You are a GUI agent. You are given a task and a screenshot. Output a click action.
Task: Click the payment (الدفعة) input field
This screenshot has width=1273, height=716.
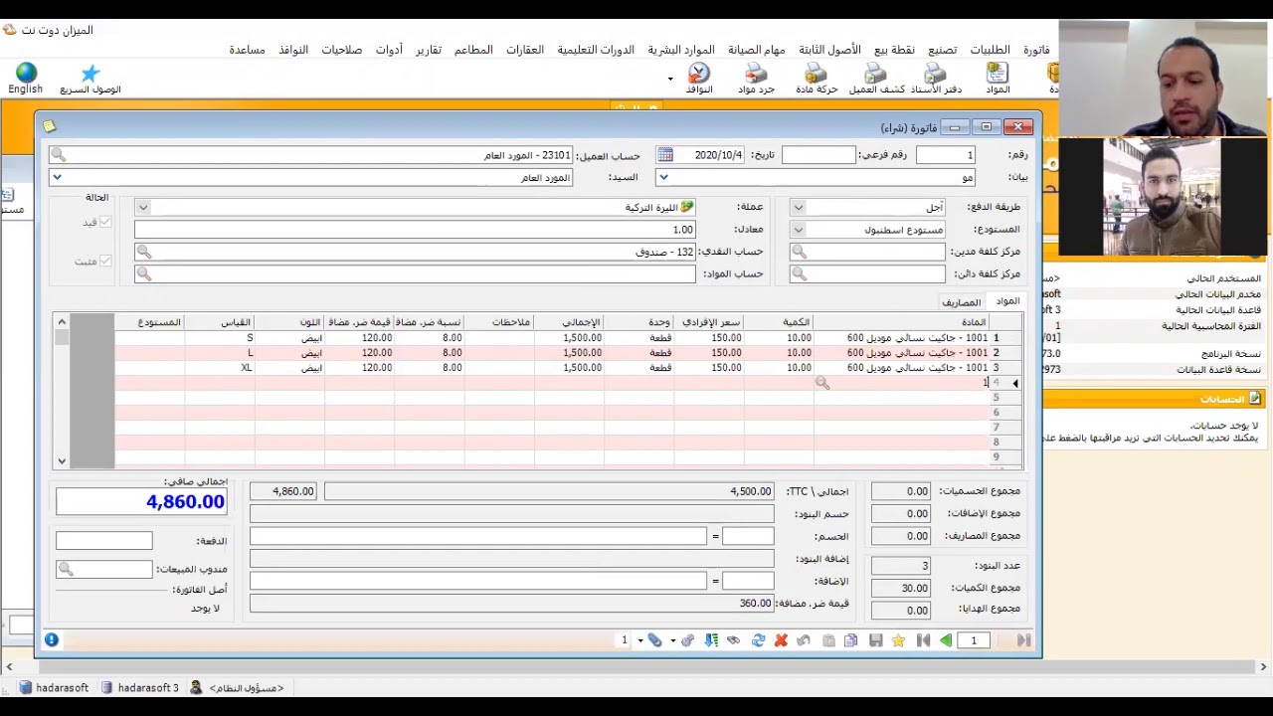104,541
